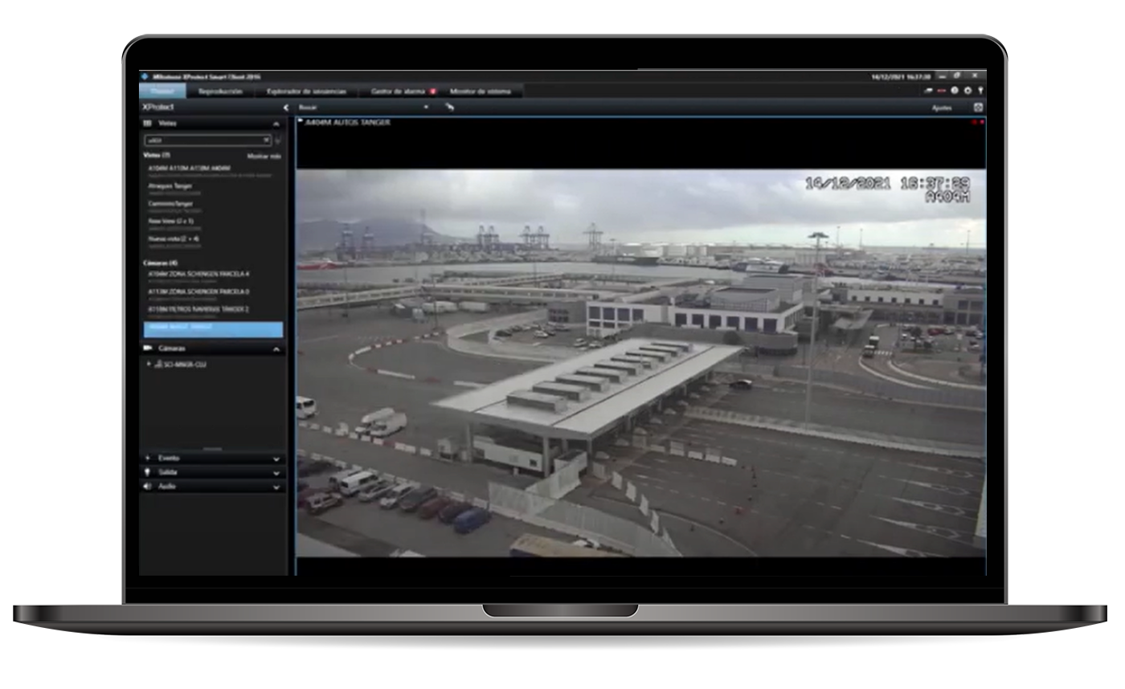This screenshot has height=689, width=1125.
Task: Click the Evento spark icon
Action: click(148, 458)
